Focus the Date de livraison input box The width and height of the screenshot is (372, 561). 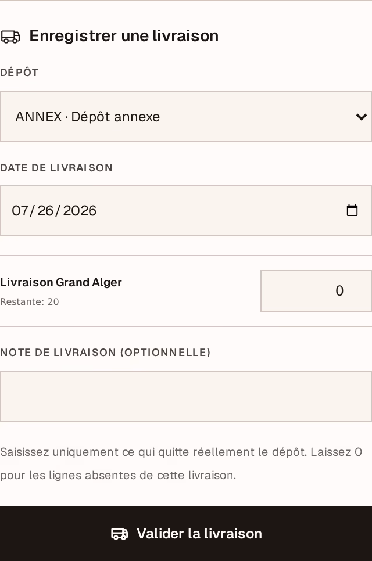[x=186, y=211]
